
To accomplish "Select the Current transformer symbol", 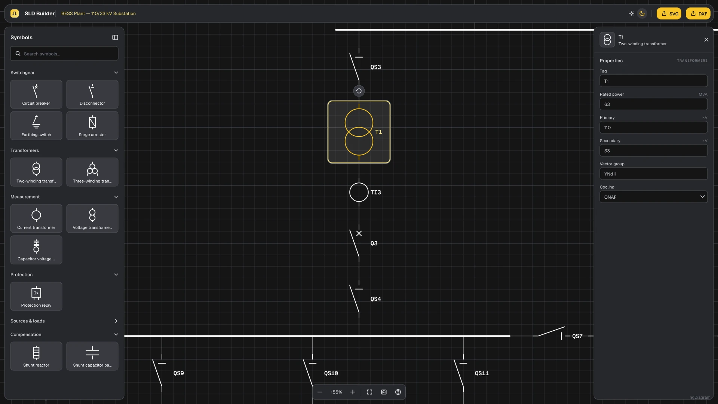I will [x=36, y=218].
